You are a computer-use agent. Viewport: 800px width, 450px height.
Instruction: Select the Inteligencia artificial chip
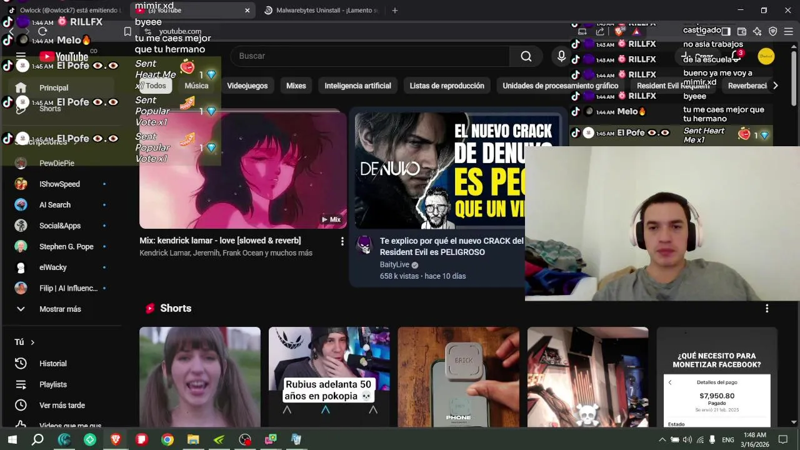click(357, 86)
